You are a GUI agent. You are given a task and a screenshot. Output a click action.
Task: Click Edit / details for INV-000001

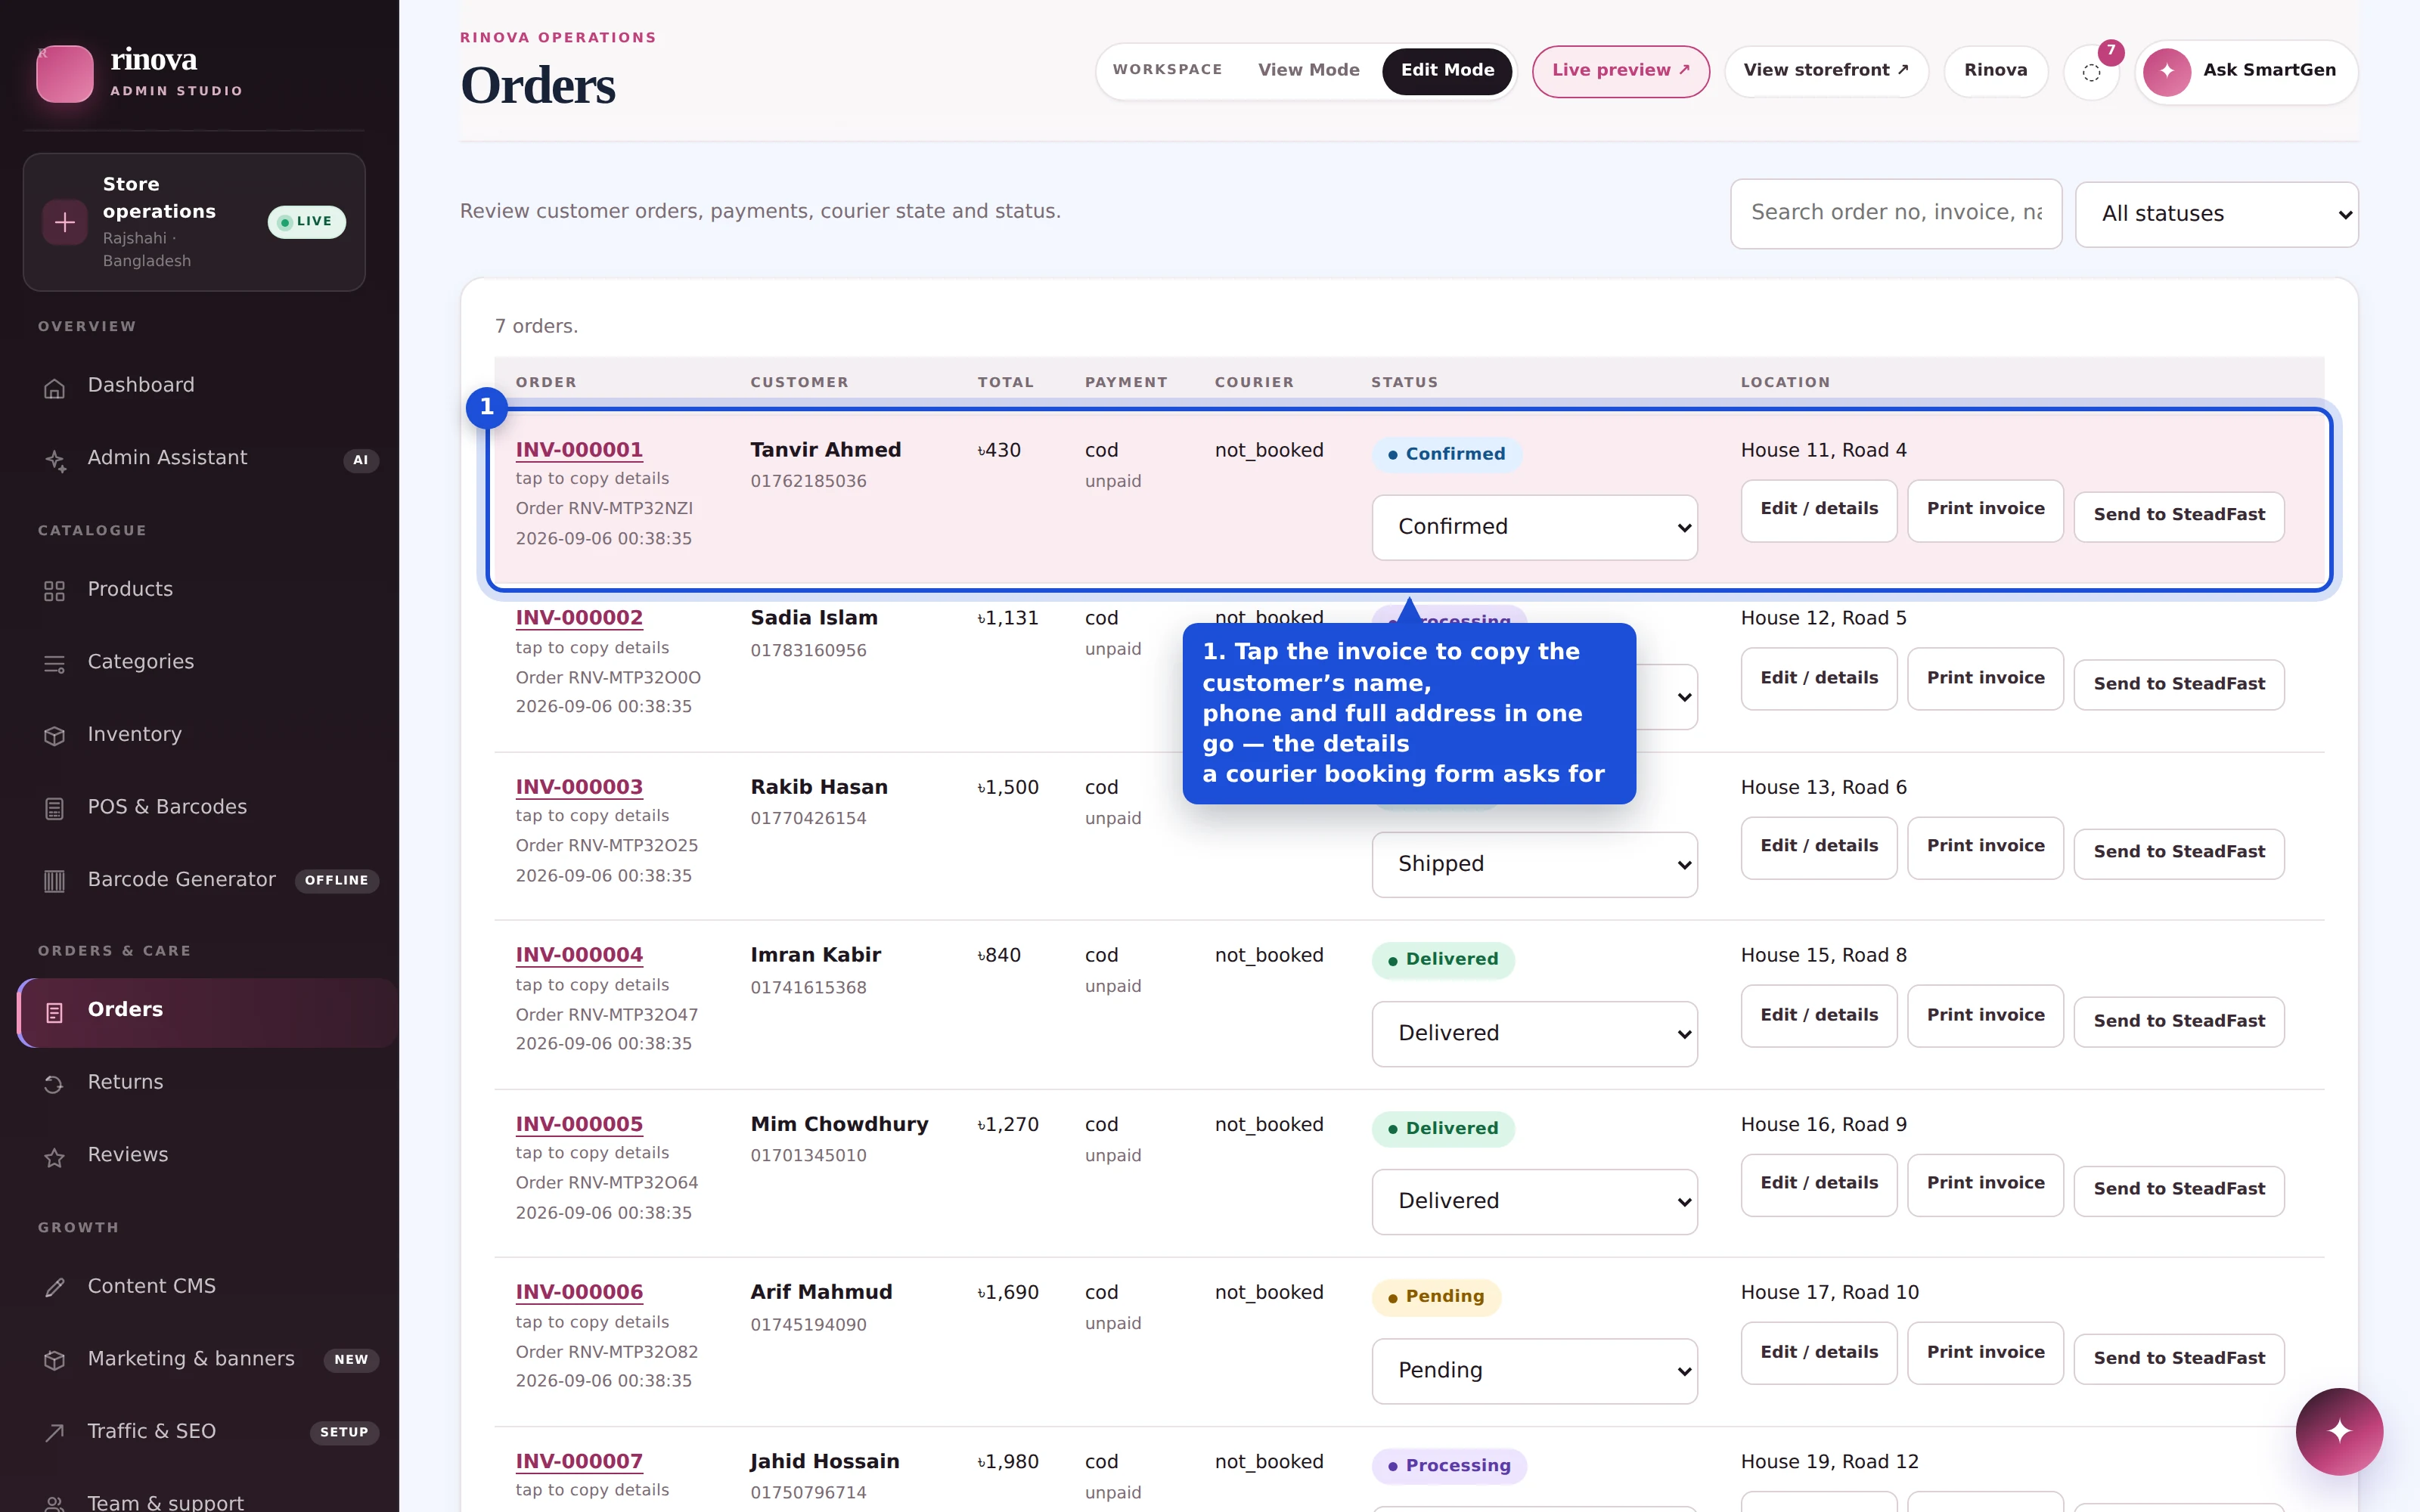tap(1818, 510)
